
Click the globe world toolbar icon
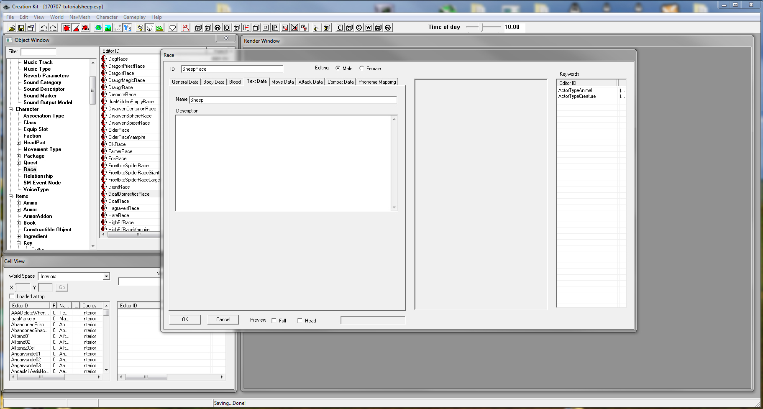(98, 28)
